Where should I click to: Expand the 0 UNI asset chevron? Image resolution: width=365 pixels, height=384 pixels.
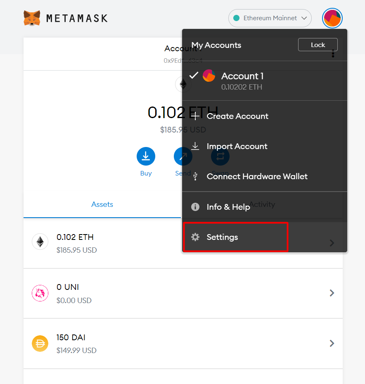[x=332, y=293]
